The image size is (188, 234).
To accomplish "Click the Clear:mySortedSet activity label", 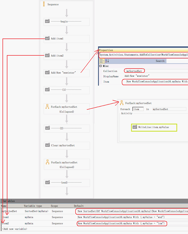I will [63, 145].
